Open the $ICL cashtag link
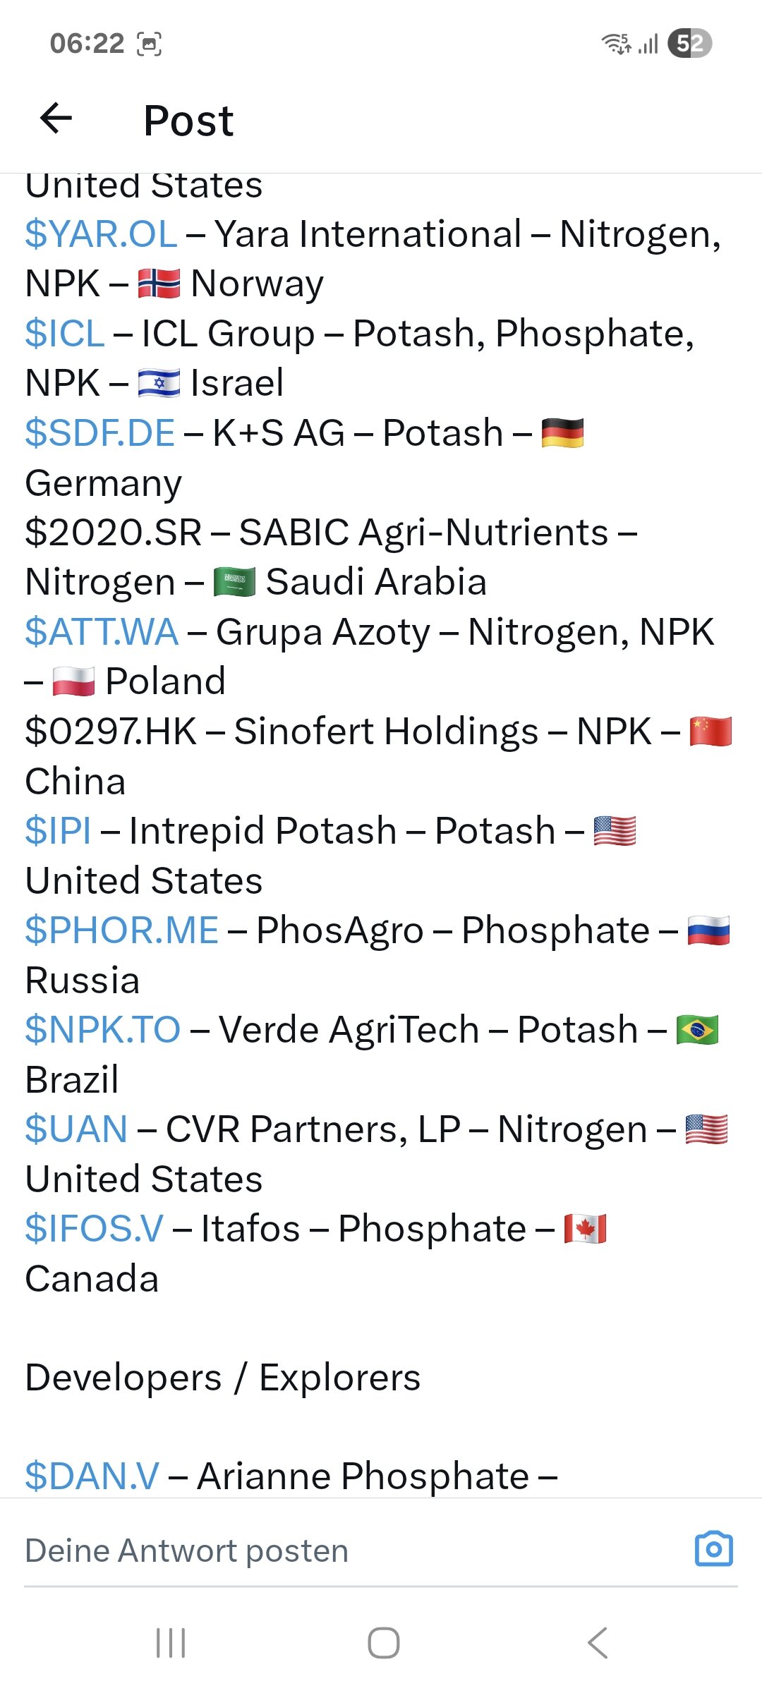762x1693 pixels. (65, 334)
